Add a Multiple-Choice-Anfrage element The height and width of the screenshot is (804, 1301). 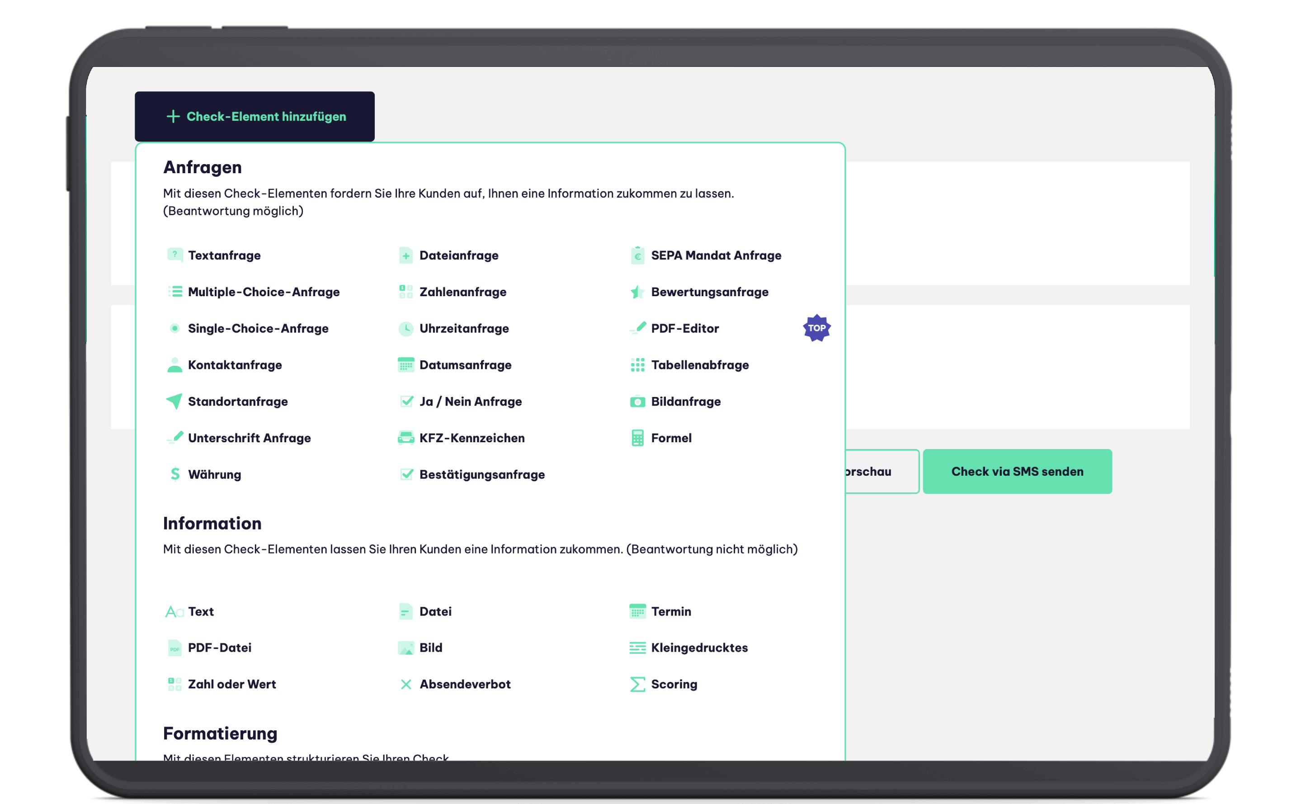[x=264, y=292]
